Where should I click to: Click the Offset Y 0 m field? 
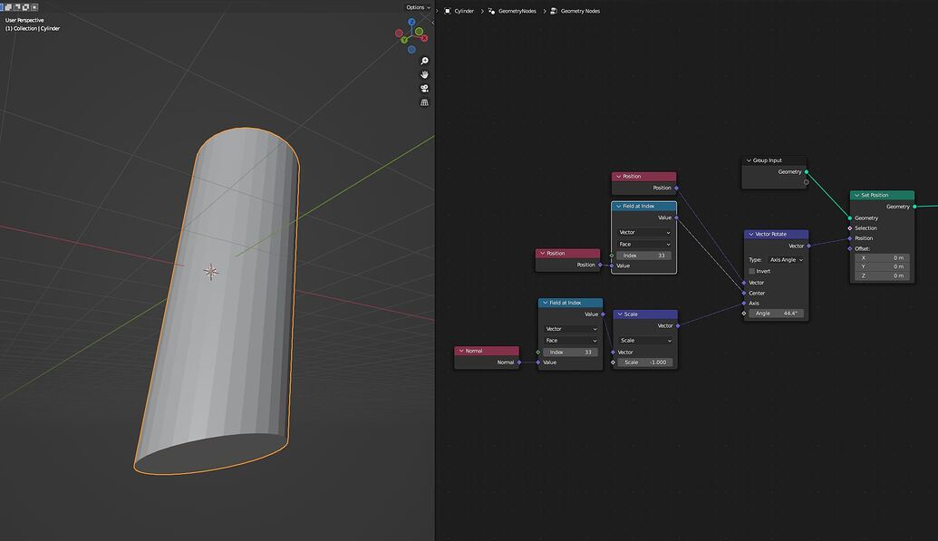click(x=883, y=267)
